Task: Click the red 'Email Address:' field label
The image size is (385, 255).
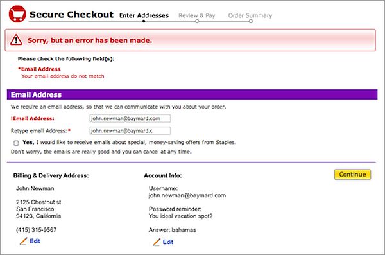Action: pyautogui.click(x=33, y=119)
